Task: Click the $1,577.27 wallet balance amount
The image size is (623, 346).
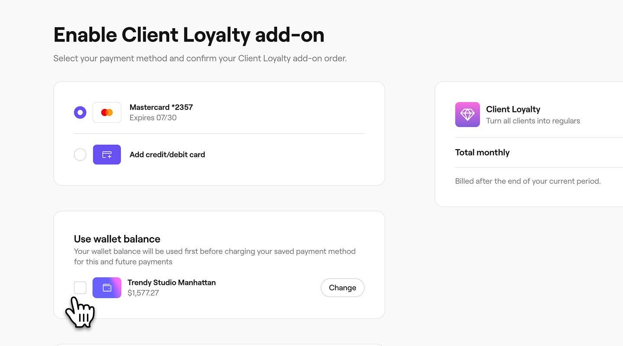Action: pos(143,293)
